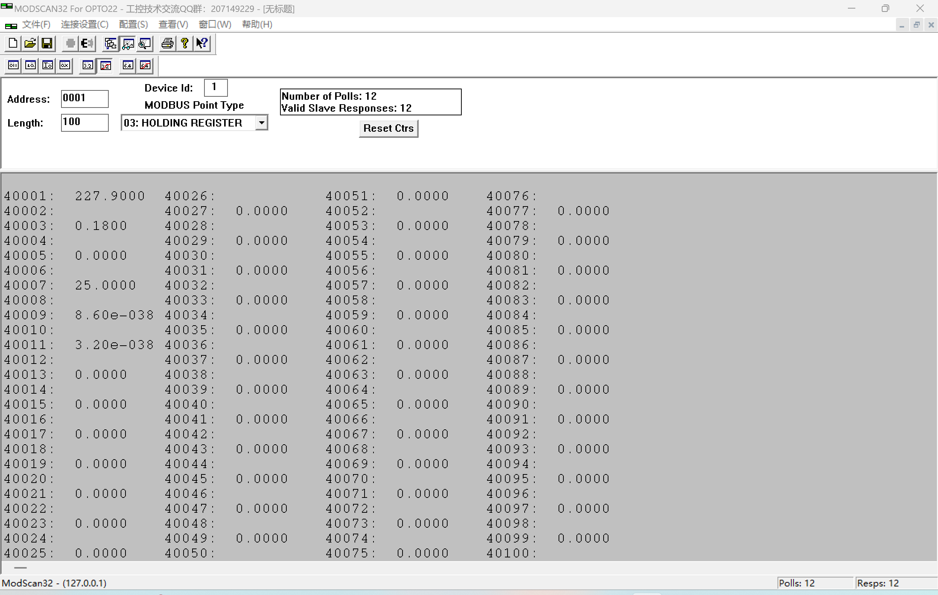Click the grayed connect icon in toolbar

coord(70,43)
